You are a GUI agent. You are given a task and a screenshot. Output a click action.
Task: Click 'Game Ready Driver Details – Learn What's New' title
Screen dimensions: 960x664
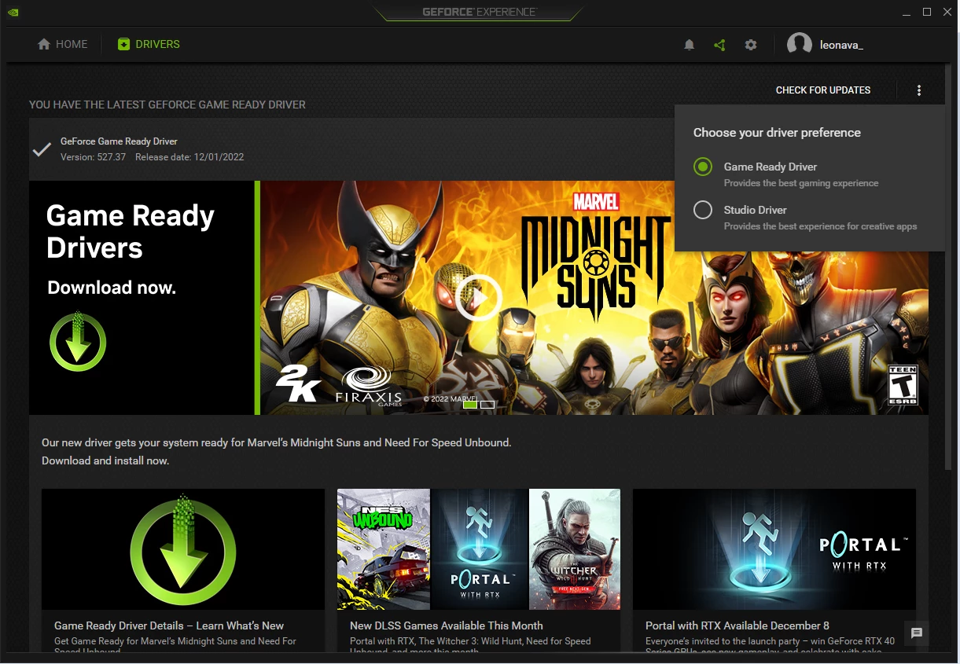tap(169, 625)
